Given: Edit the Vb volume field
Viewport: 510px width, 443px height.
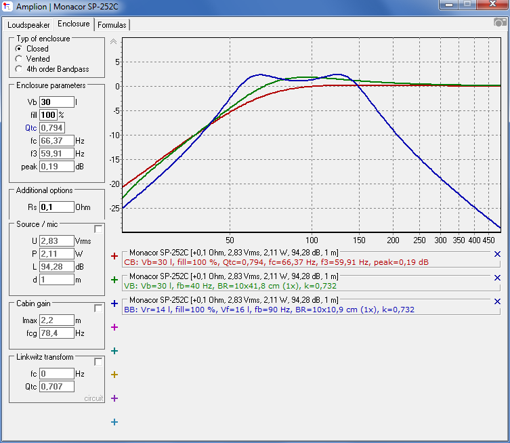Looking at the screenshot, I should coord(57,102).
